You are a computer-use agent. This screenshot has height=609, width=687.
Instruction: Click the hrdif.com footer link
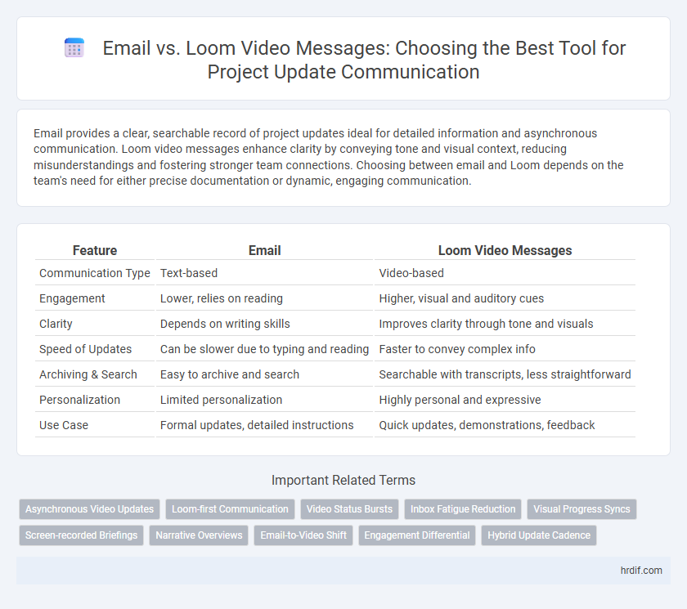641,571
